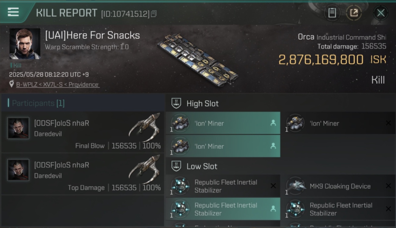The width and height of the screenshot is (396, 228).
Task: Copy the kill report ID
Action: point(154,14)
